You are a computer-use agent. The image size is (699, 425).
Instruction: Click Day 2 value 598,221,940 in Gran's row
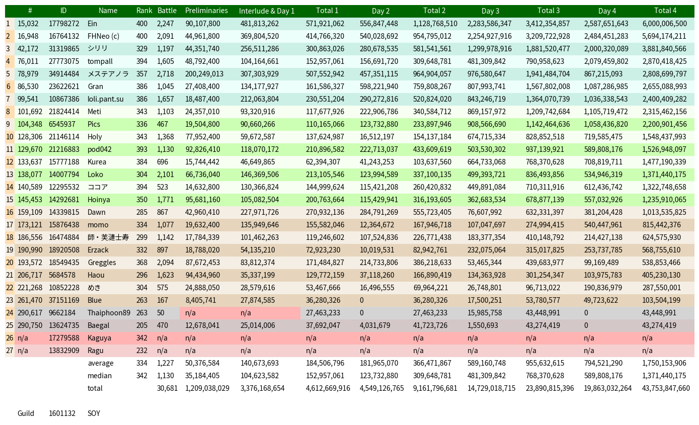(379, 87)
